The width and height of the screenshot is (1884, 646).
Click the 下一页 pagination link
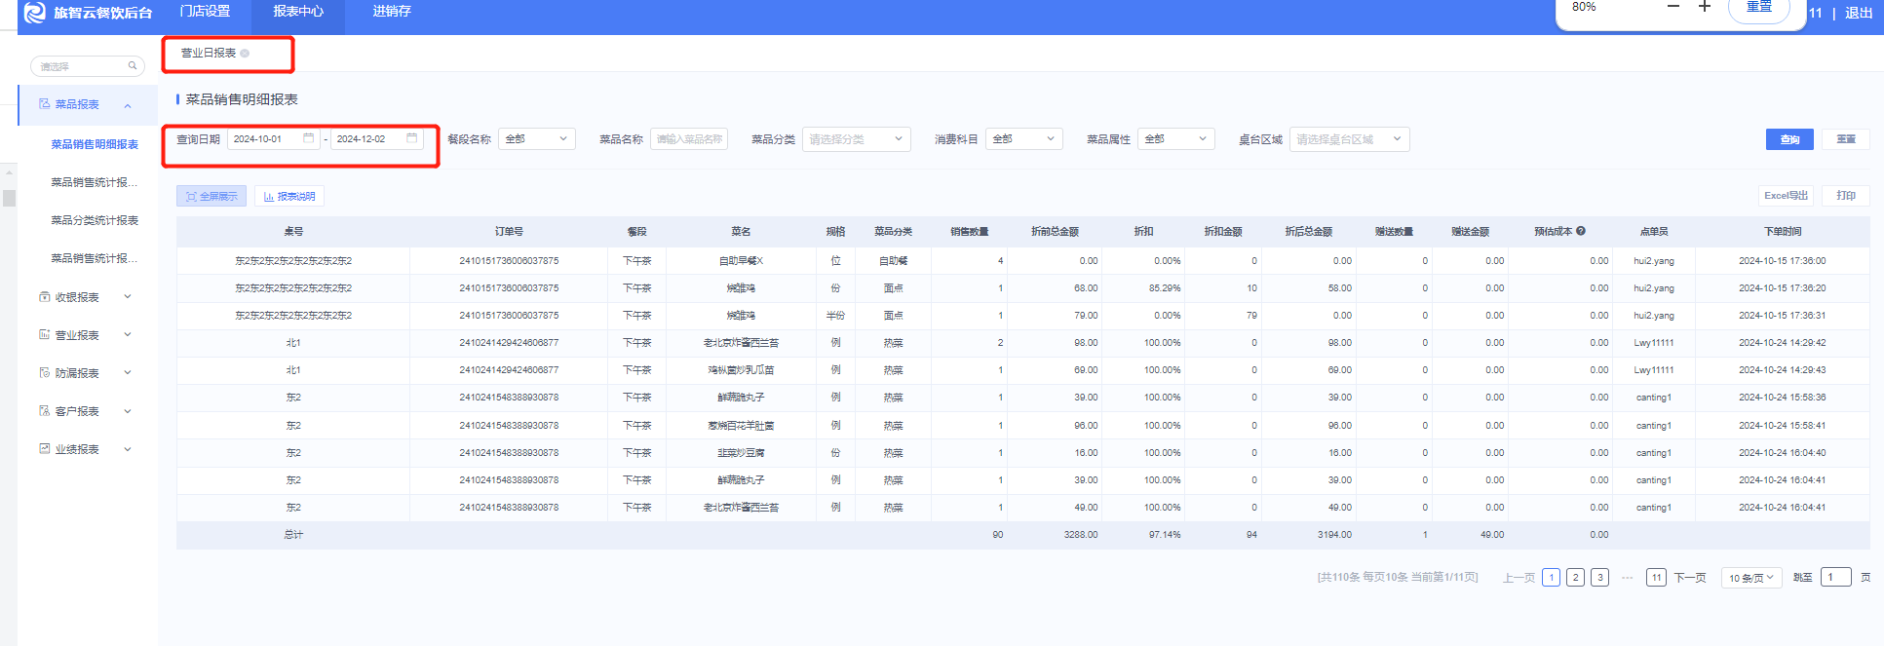1690,578
